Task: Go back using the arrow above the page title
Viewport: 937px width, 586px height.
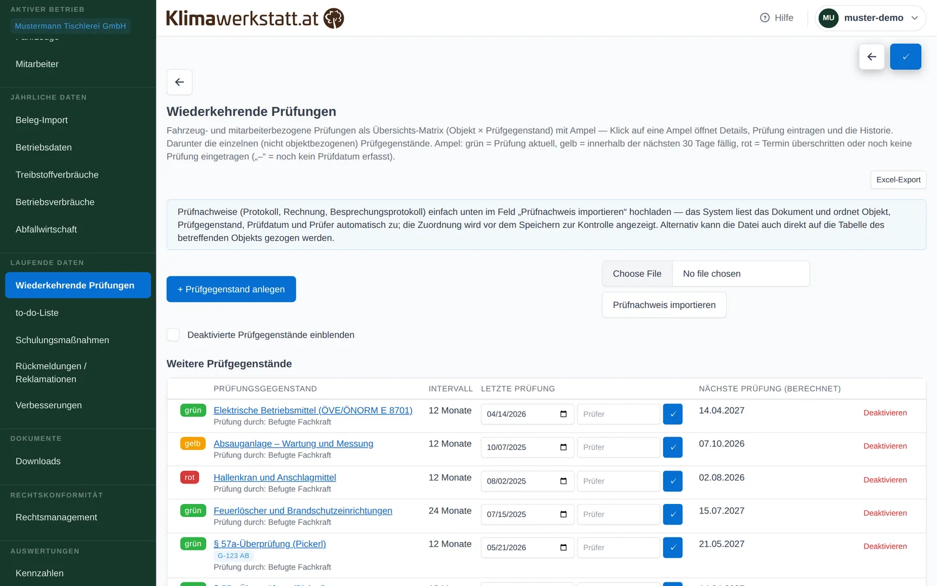Action: (179, 82)
